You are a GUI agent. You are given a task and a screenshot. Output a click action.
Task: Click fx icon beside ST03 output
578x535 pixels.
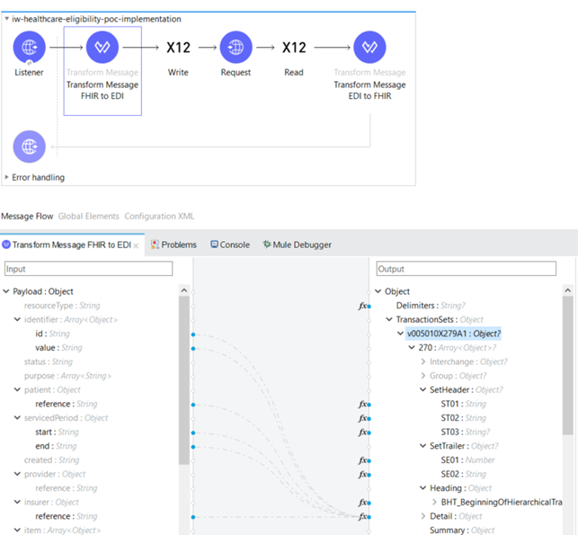click(363, 432)
